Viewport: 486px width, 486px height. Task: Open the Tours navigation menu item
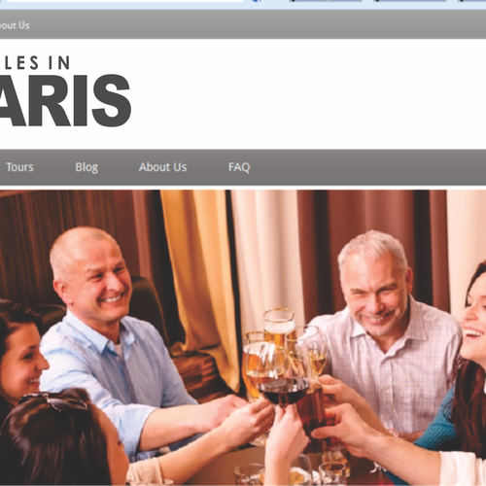point(19,167)
